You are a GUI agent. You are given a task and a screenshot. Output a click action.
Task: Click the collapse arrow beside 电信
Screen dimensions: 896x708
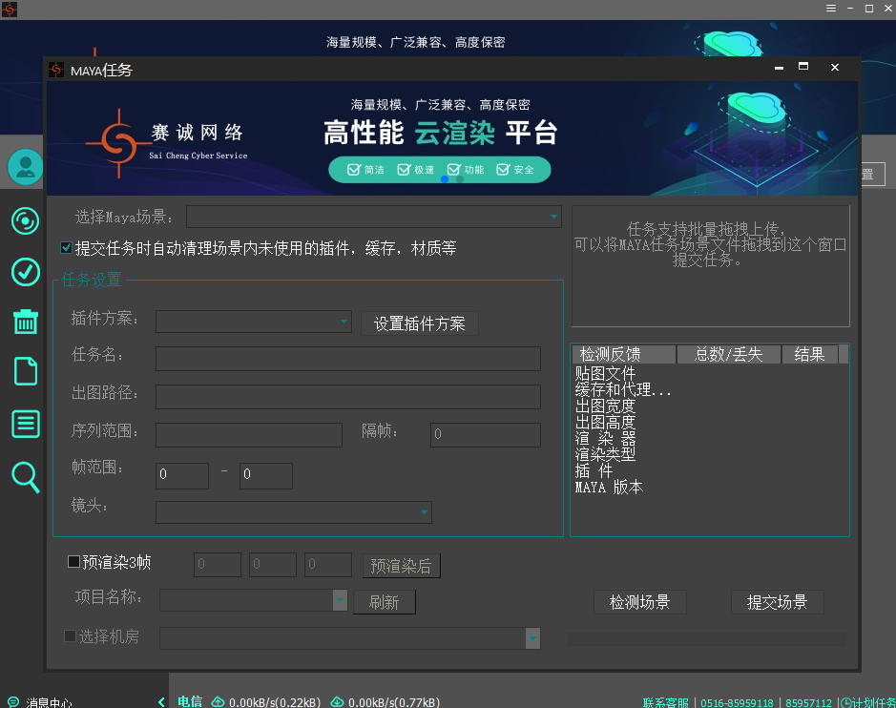161,702
